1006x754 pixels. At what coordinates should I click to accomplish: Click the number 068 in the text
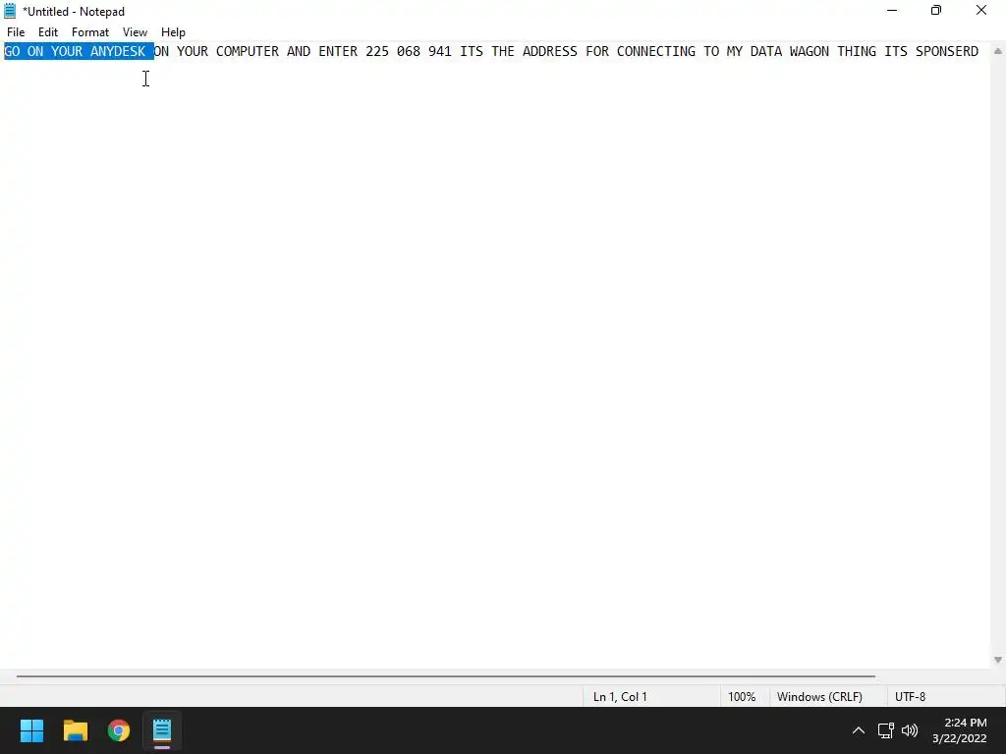[x=409, y=51]
